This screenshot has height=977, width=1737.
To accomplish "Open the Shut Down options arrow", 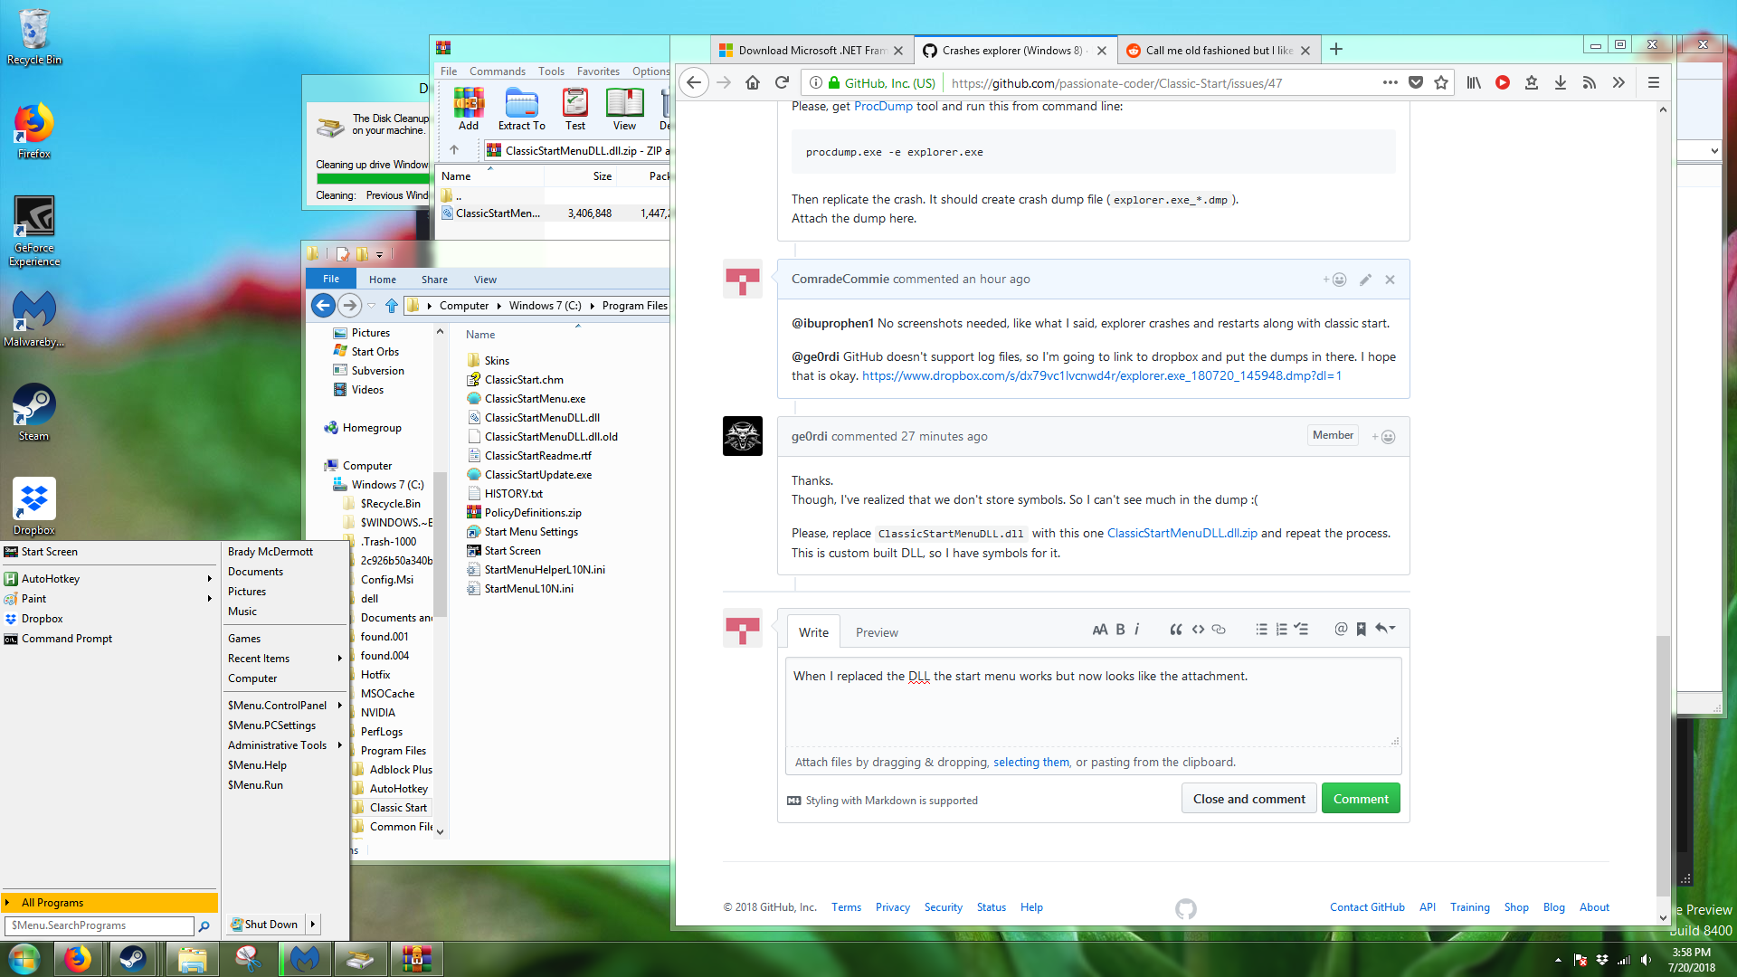I will (313, 924).
